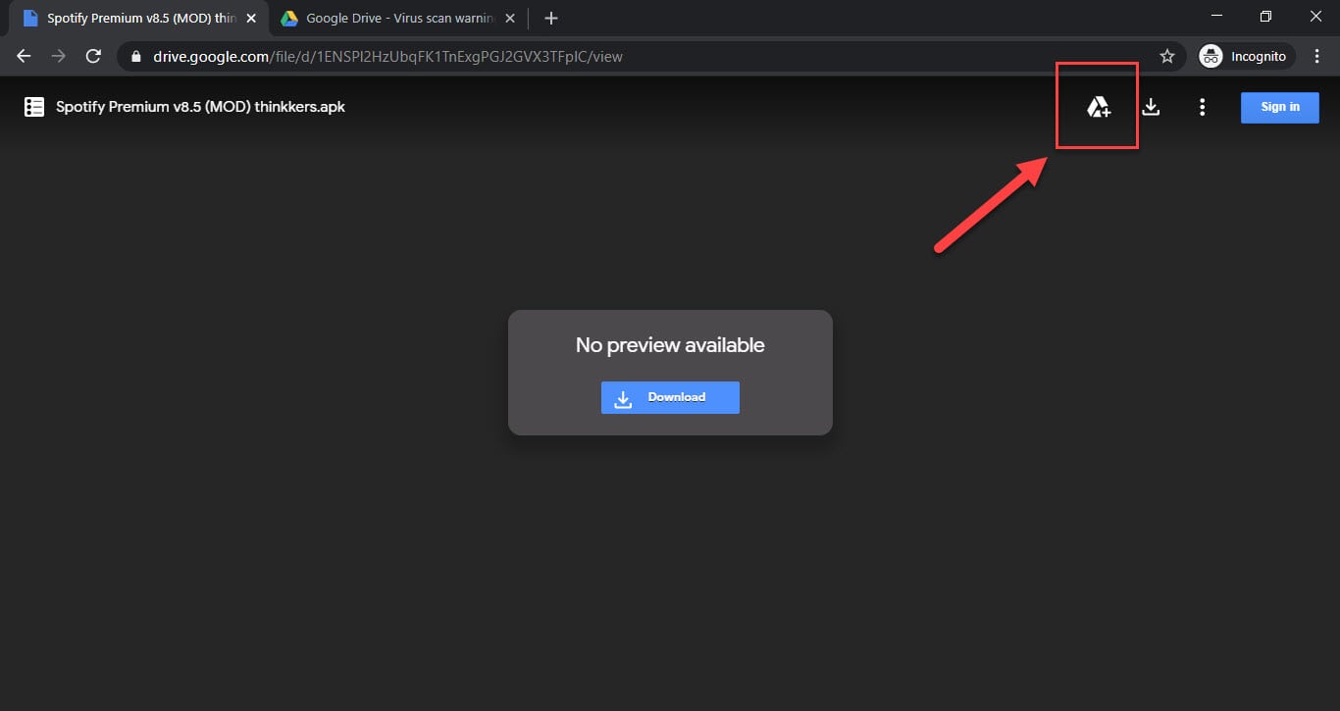Click the file type icon beside the filename
Image resolution: width=1340 pixels, height=711 pixels.
34,106
